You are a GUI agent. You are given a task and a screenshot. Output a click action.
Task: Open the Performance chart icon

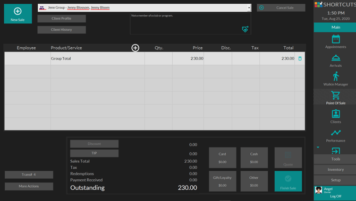336,133
